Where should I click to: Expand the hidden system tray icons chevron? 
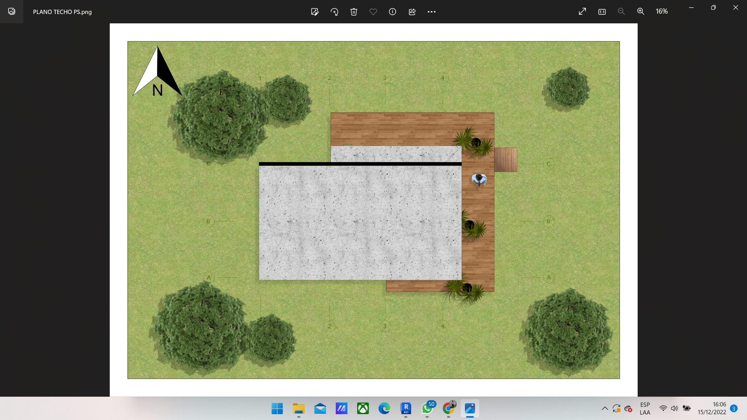(x=605, y=408)
